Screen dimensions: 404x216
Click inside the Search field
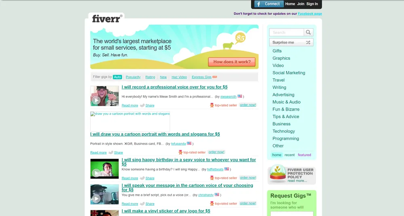click(286, 32)
